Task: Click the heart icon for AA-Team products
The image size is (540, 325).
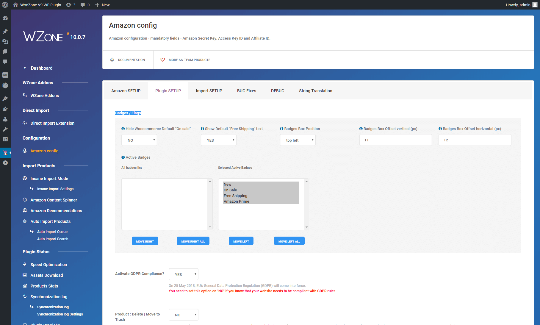Action: pyautogui.click(x=163, y=60)
